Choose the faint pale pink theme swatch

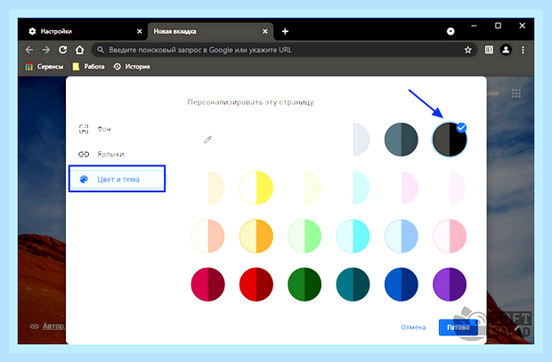pyautogui.click(x=450, y=188)
